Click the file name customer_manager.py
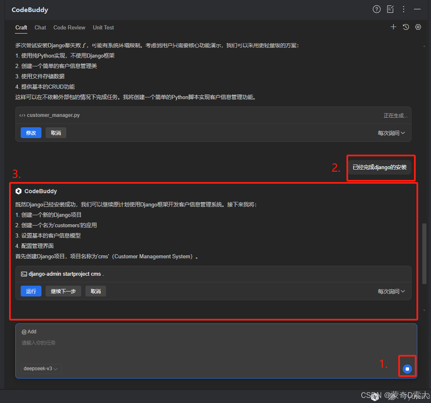 pyautogui.click(x=53, y=115)
